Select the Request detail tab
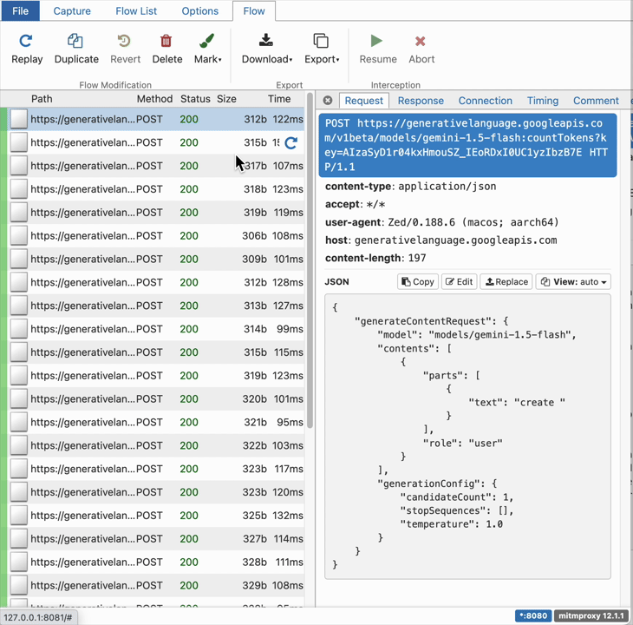 363,101
